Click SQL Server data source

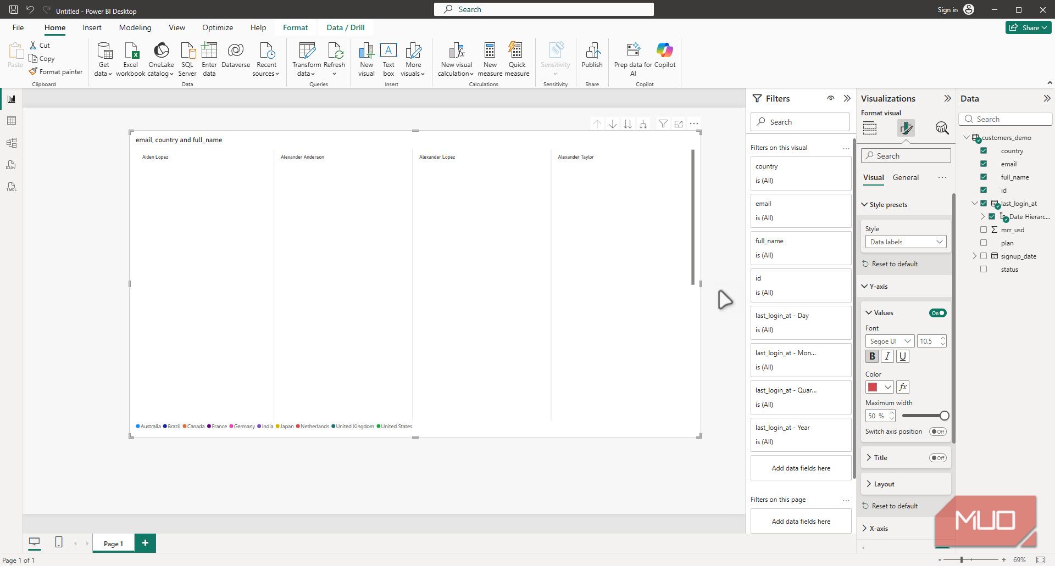187,59
